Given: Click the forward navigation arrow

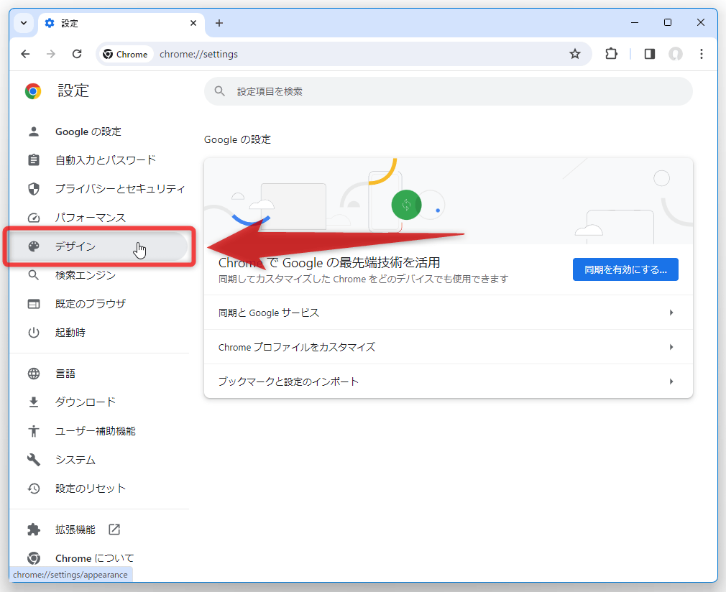Looking at the screenshot, I should pyautogui.click(x=51, y=54).
